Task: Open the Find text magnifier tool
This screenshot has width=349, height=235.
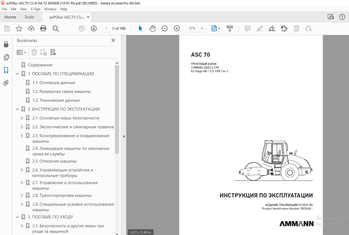Action: (x=56, y=28)
